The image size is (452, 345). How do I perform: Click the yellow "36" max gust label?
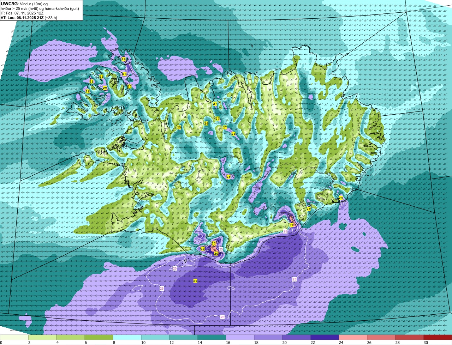(216, 254)
